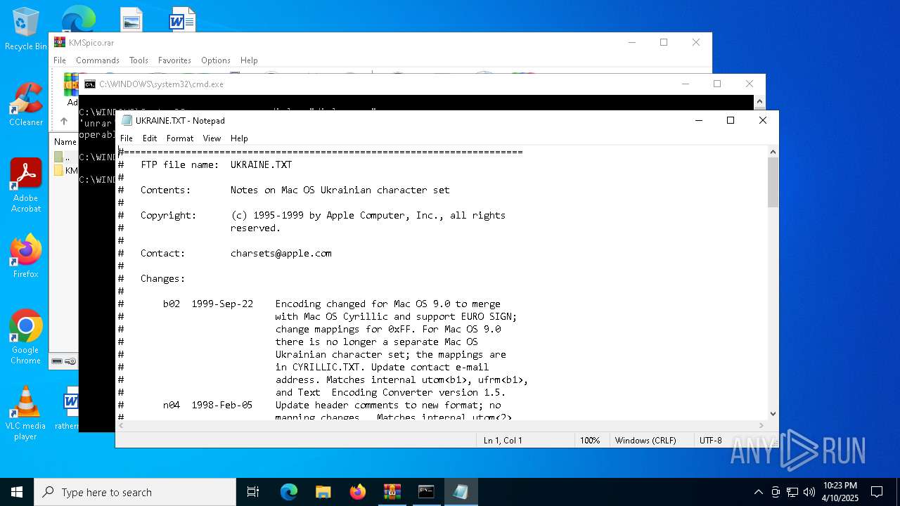Open WinRAR Commands menu

coord(98,60)
